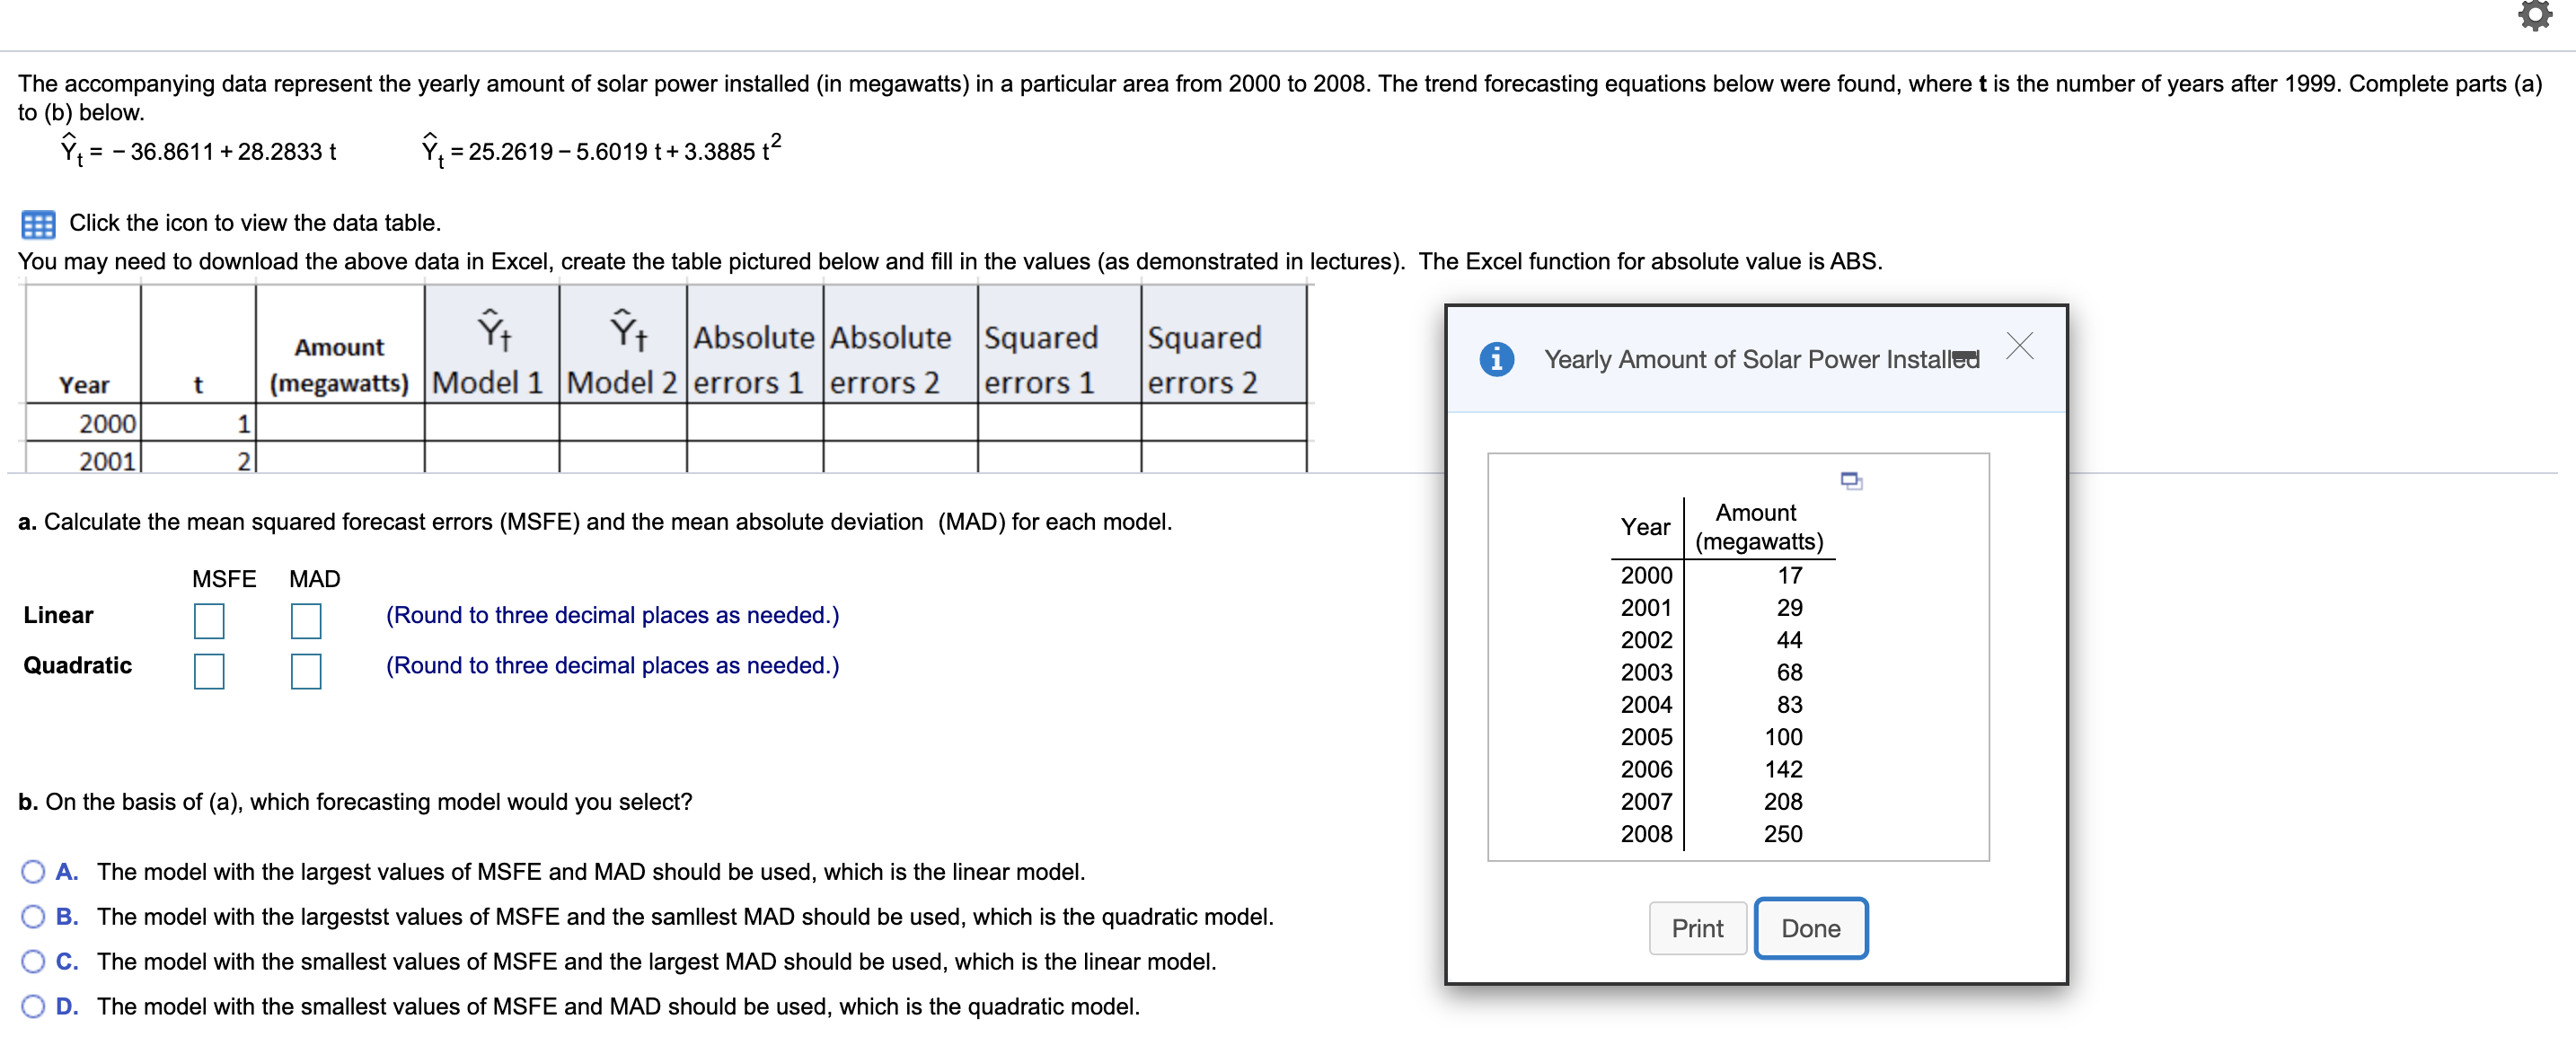Select option D smallest MSFE and MAD

(34, 1007)
